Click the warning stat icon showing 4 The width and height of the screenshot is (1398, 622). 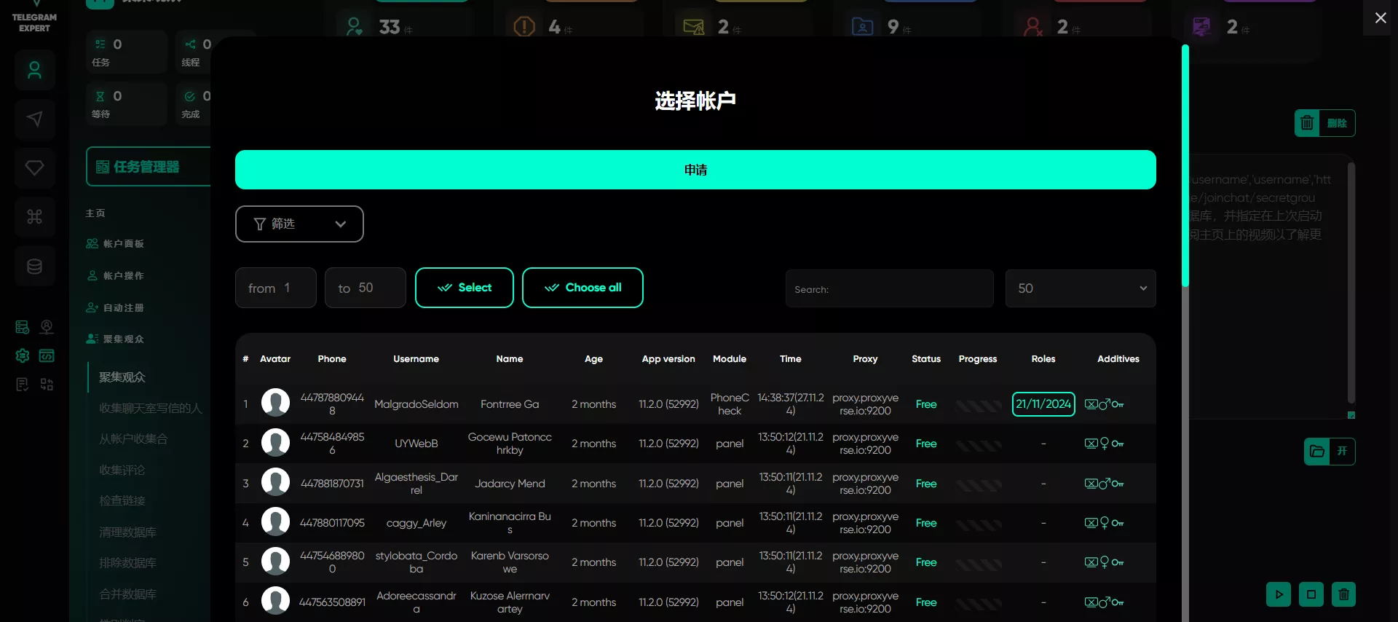click(524, 27)
